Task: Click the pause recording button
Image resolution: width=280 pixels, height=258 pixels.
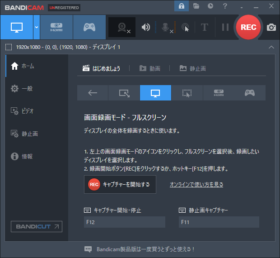Action: pos(225,27)
